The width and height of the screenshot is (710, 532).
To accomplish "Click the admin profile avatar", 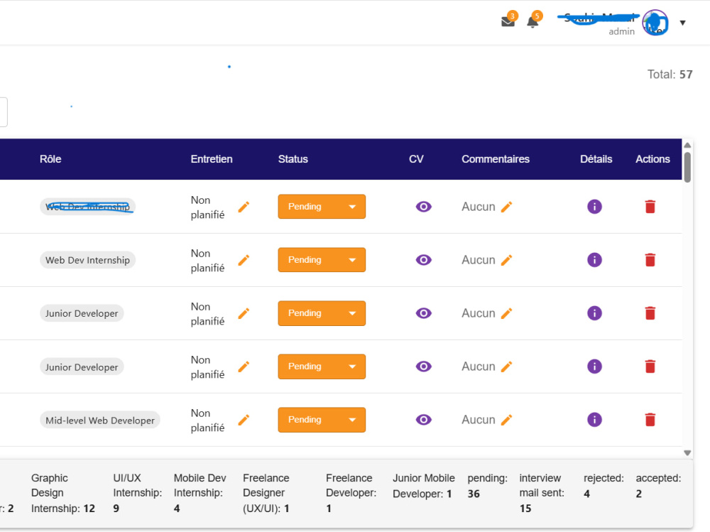I will pos(655,23).
